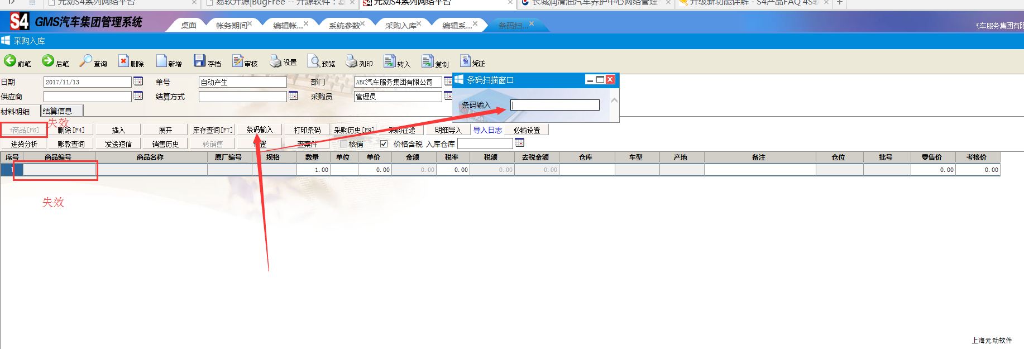Switch to the 系统参数 tab
Viewport: 1024px width, 349px height.
click(344, 25)
